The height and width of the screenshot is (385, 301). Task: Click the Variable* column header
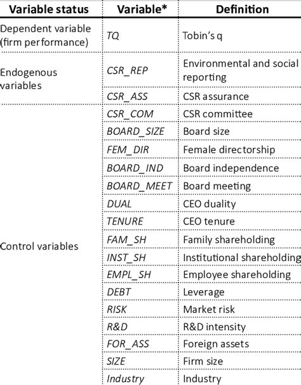click(142, 10)
